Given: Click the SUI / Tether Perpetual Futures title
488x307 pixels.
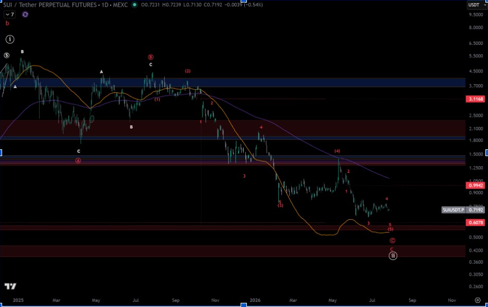Looking at the screenshot, I should (x=50, y=5).
